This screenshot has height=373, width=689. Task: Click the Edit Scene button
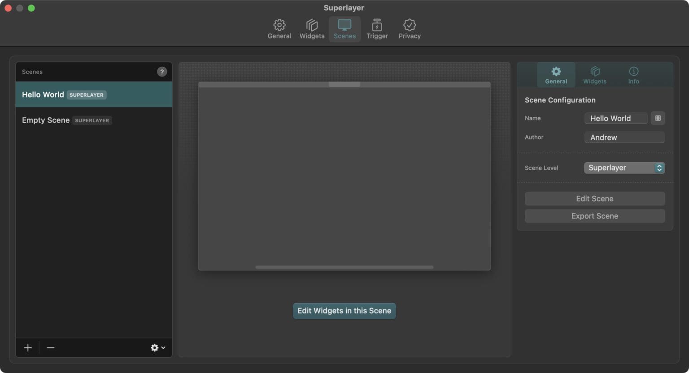click(x=594, y=198)
